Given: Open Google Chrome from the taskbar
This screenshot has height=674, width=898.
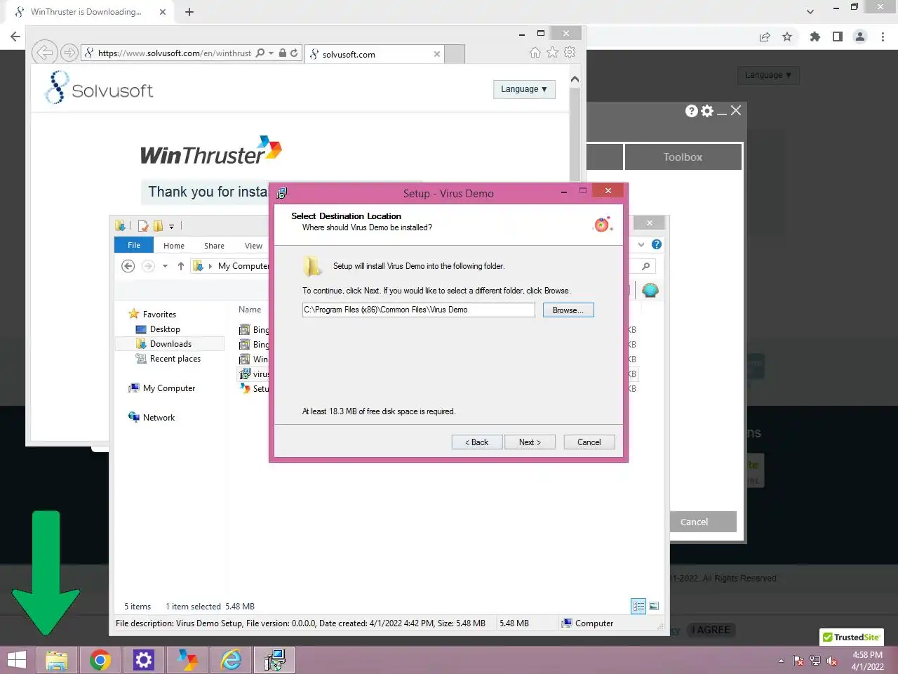Looking at the screenshot, I should coord(100,660).
